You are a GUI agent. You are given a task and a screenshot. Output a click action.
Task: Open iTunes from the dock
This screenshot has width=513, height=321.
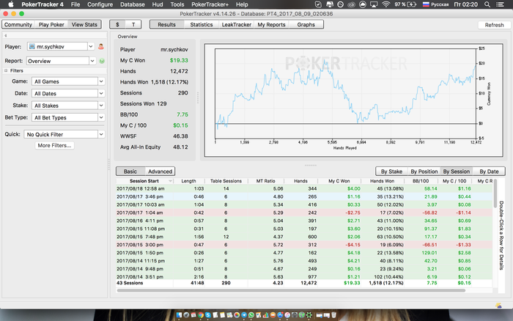(x=287, y=315)
